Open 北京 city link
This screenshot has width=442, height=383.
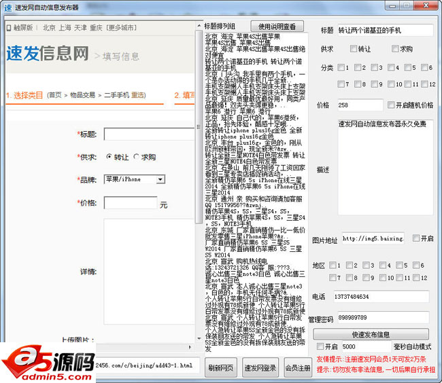coord(49,28)
